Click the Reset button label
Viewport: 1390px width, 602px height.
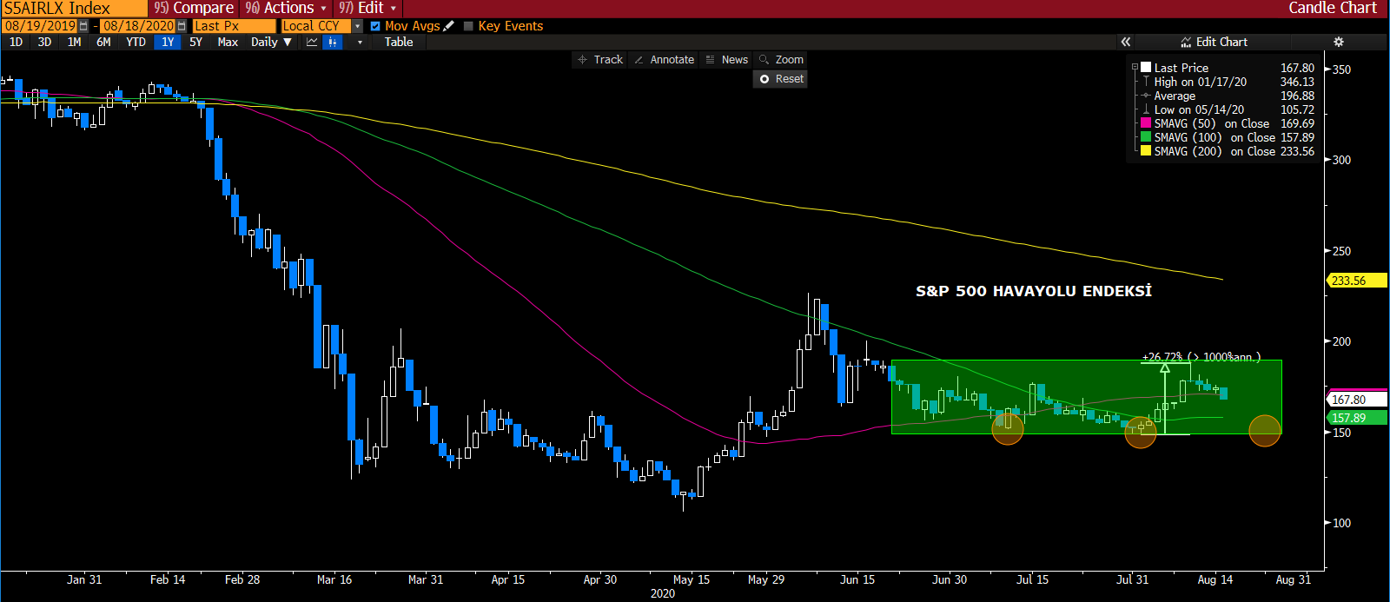click(x=790, y=79)
